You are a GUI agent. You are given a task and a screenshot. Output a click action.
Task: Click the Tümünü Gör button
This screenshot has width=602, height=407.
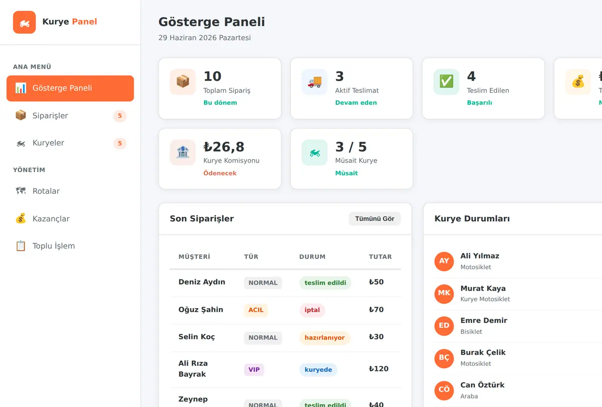[375, 219]
